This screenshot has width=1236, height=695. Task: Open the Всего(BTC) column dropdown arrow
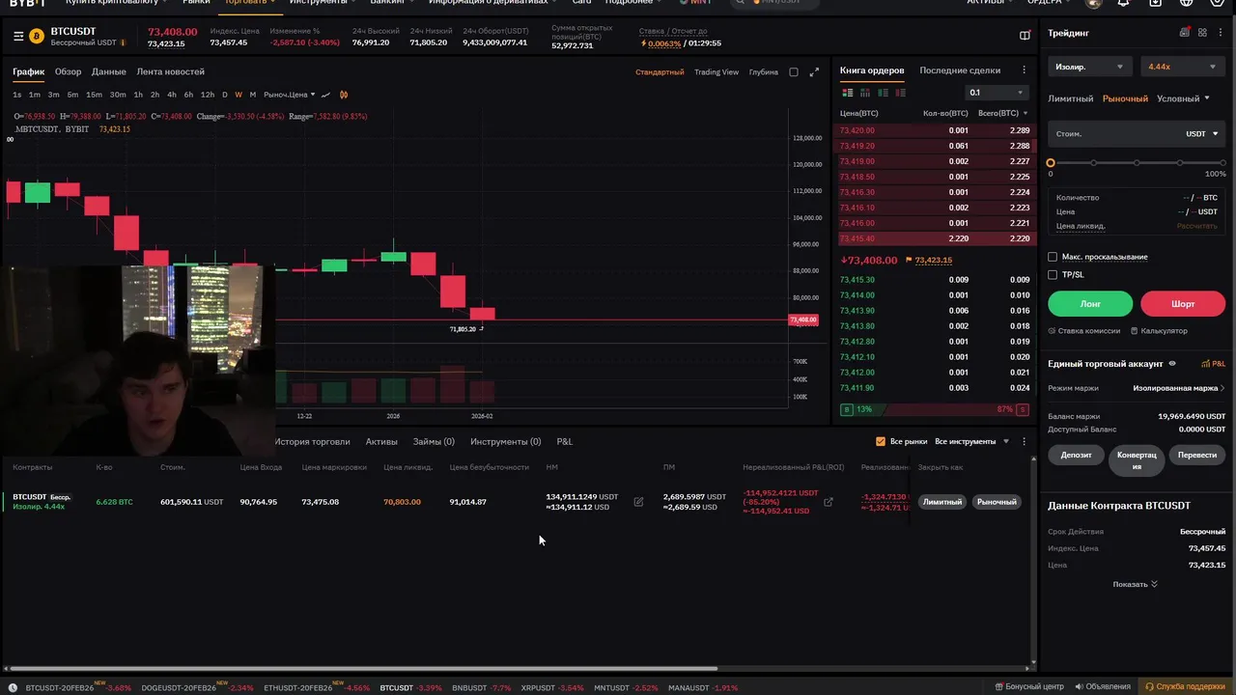(1025, 113)
